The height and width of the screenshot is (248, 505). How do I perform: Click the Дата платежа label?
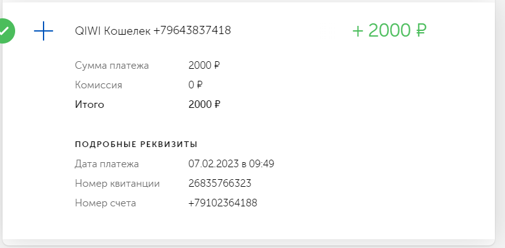pyautogui.click(x=107, y=164)
